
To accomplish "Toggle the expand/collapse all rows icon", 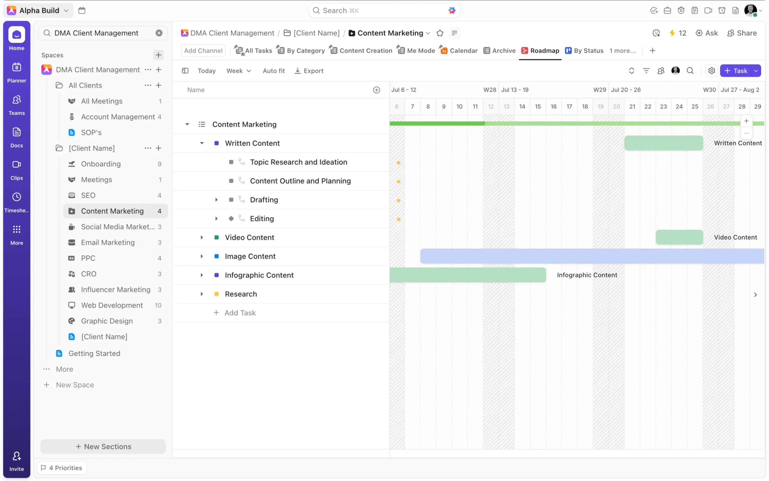I will [x=631, y=71].
